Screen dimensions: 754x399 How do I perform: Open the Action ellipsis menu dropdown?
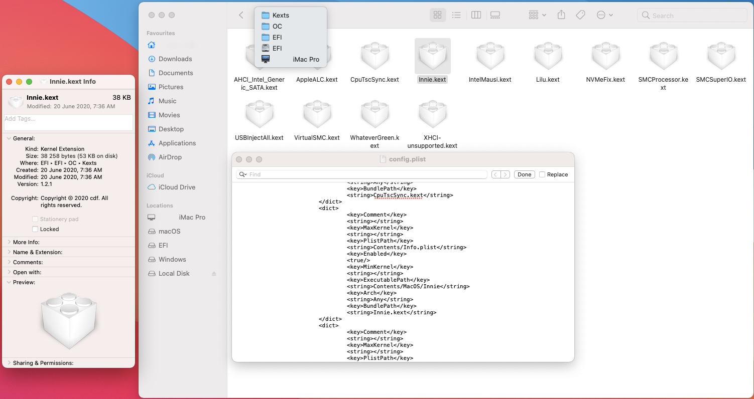click(x=604, y=15)
